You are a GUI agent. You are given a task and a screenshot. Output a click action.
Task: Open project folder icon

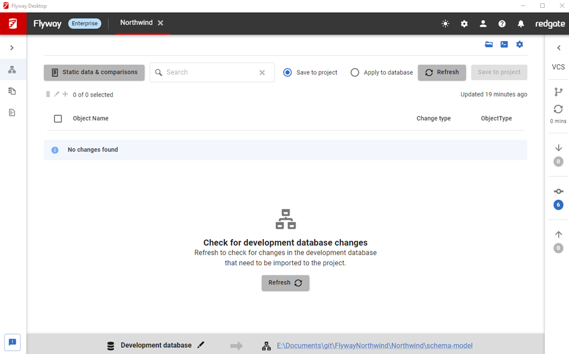pos(489,44)
